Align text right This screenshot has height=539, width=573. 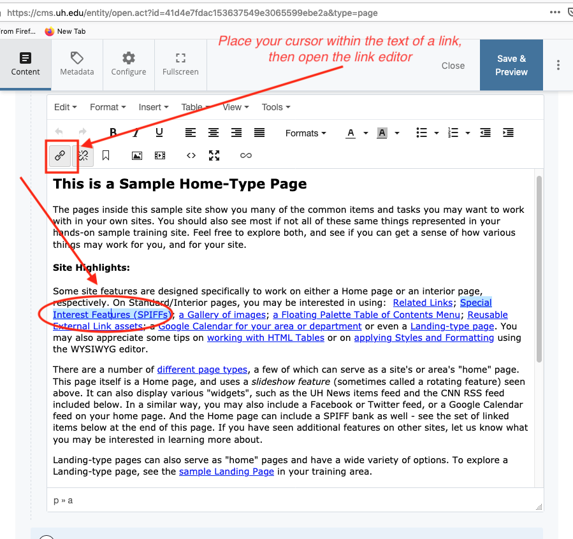pos(236,133)
